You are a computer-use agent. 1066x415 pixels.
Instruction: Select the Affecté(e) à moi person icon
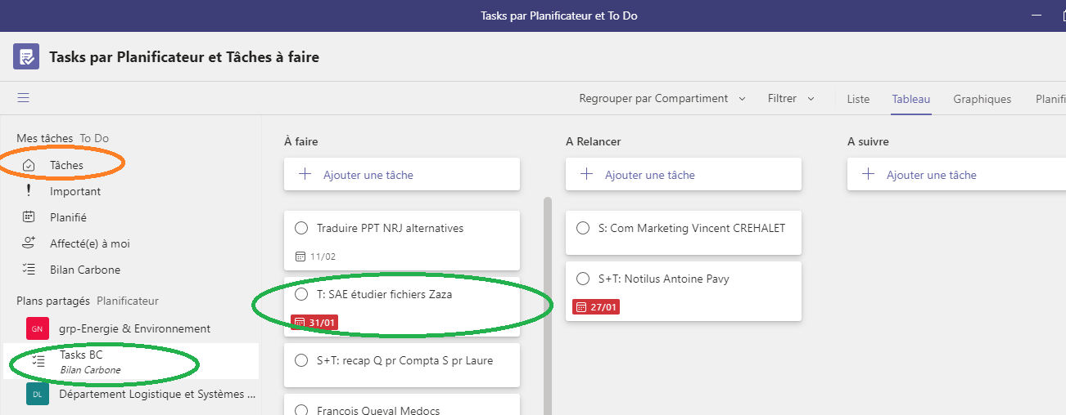(29, 243)
